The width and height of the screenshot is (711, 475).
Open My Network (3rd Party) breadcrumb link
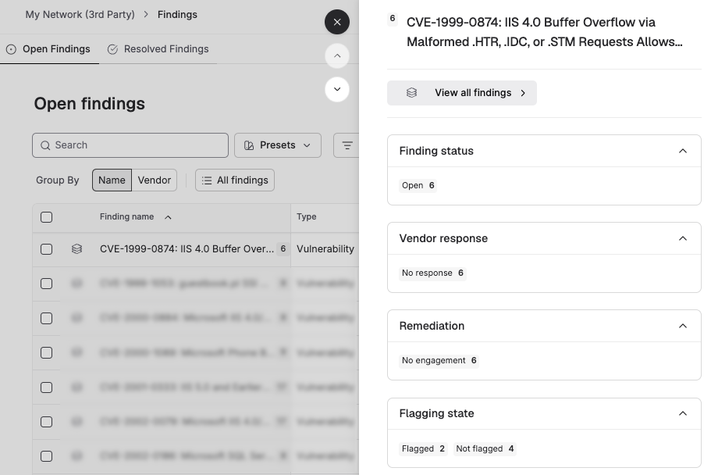[80, 15]
